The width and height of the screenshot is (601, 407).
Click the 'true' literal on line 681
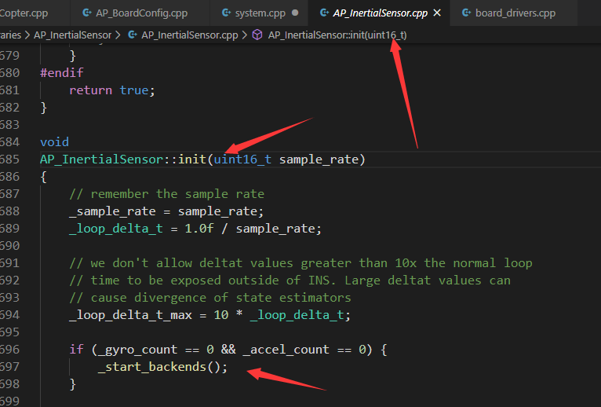tap(133, 90)
